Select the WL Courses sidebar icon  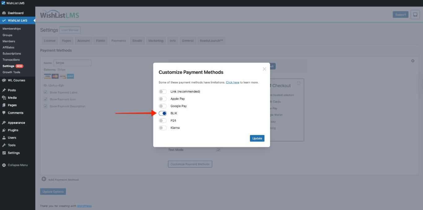click(x=4, y=80)
